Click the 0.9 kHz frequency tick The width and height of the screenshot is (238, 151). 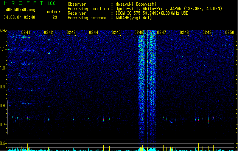click(x=3, y=87)
